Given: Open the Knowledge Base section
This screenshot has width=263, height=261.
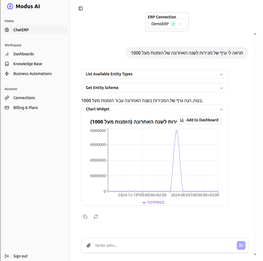Looking at the screenshot, I should coord(28,64).
